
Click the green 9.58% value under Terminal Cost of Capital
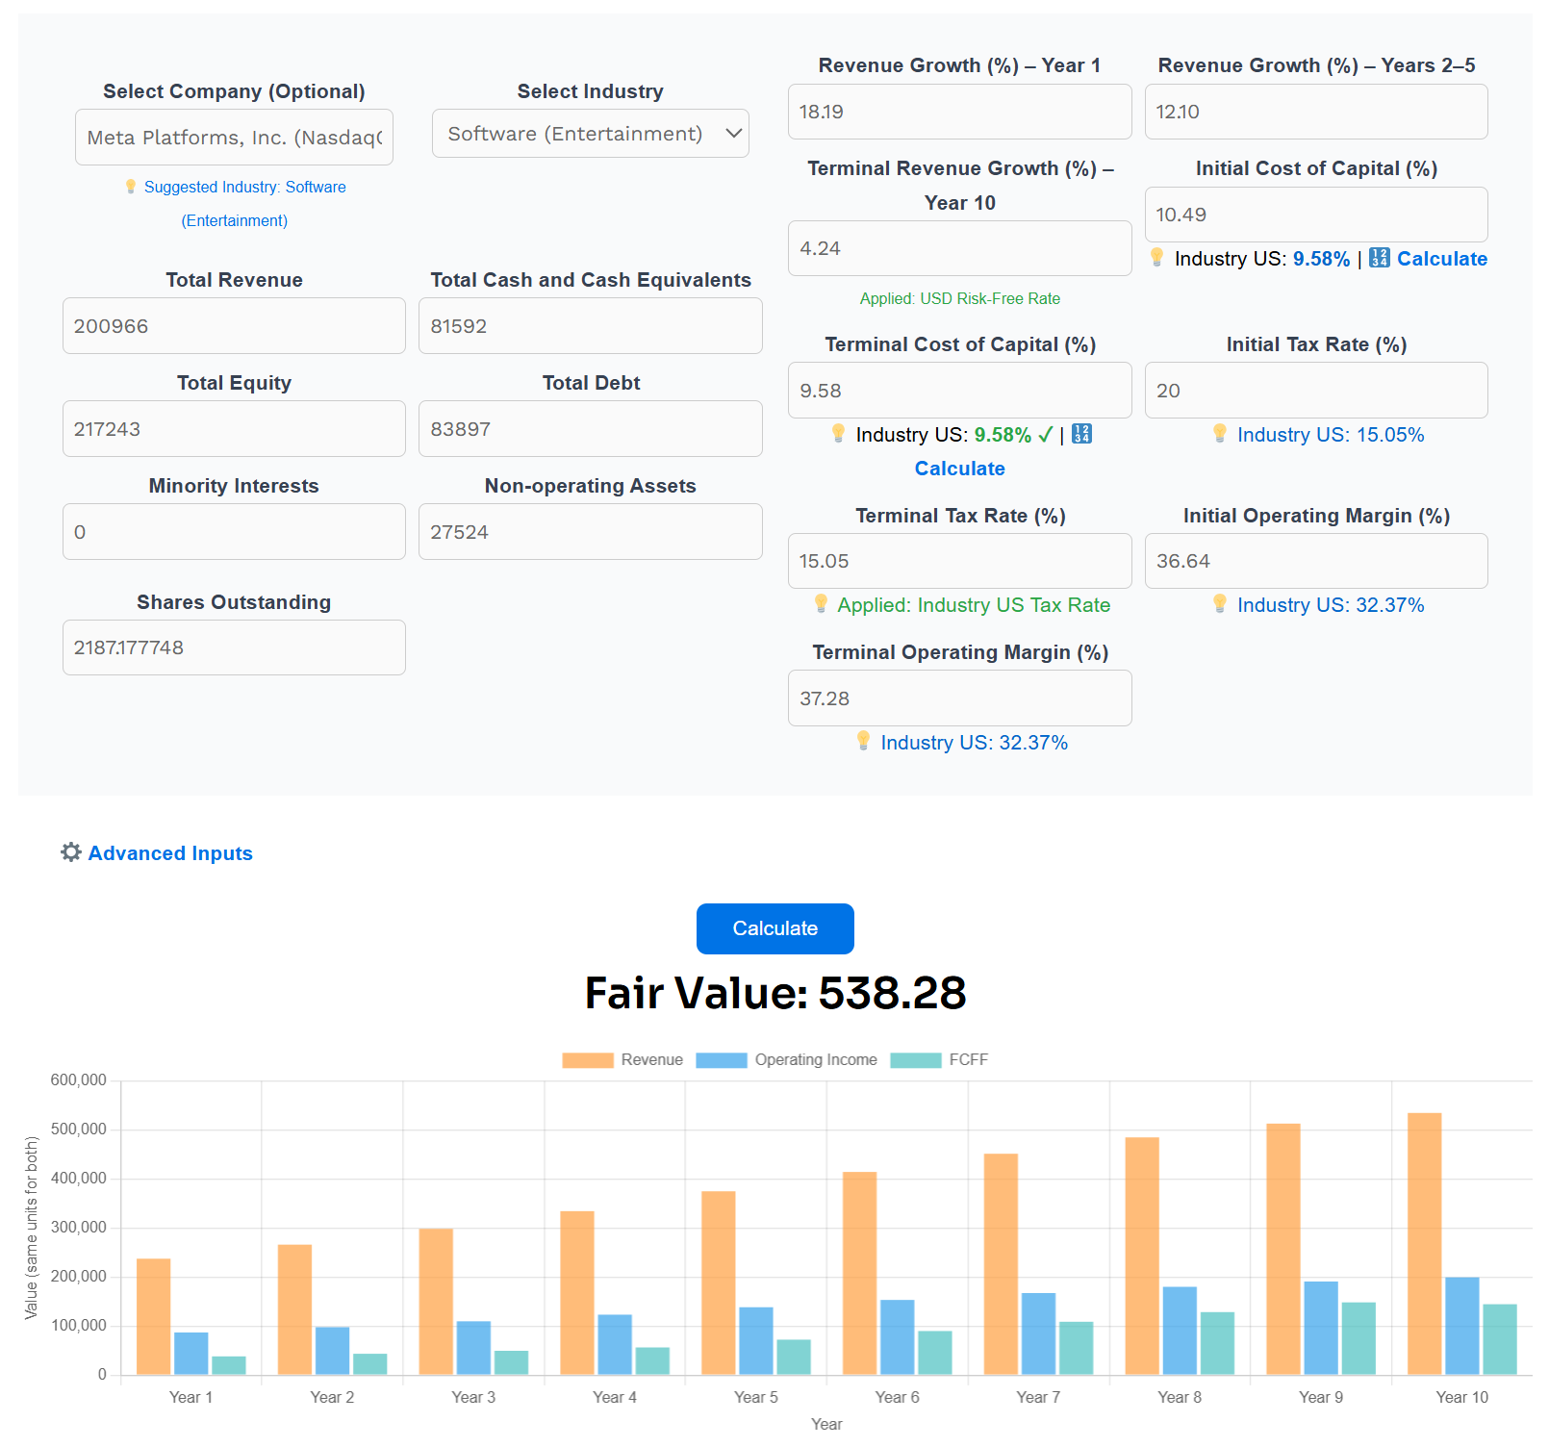point(1003,435)
